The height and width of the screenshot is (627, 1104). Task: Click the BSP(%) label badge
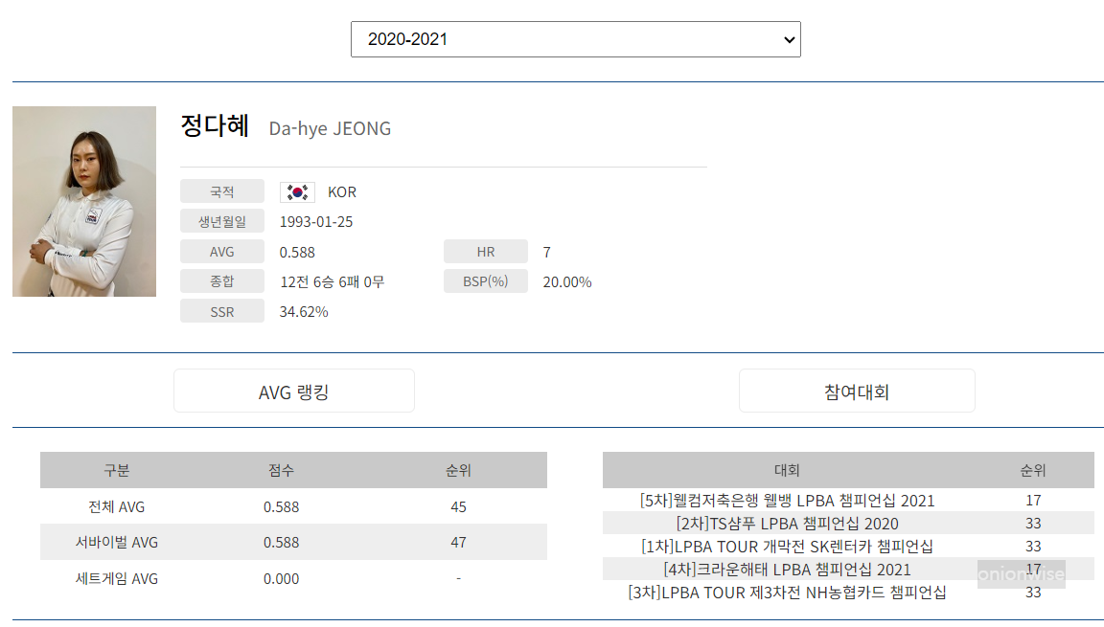pos(486,280)
